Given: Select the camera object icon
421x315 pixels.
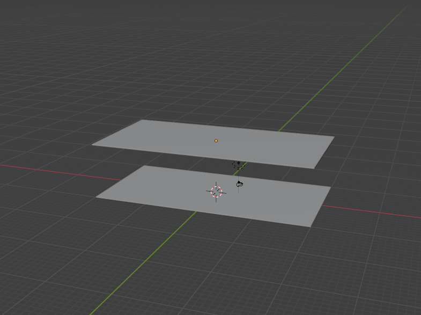Looking at the screenshot, I should point(240,184).
